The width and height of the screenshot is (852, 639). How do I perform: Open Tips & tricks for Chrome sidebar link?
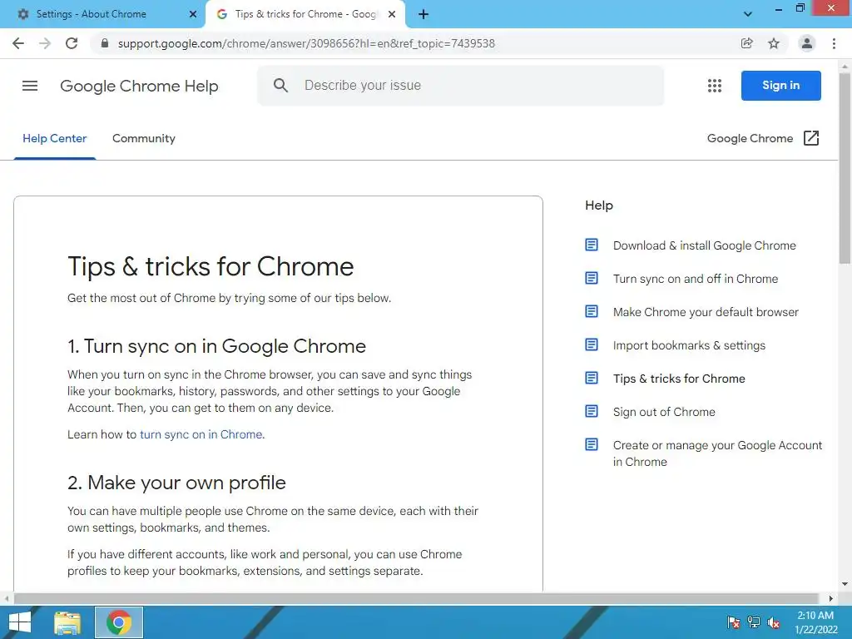pyautogui.click(x=679, y=379)
